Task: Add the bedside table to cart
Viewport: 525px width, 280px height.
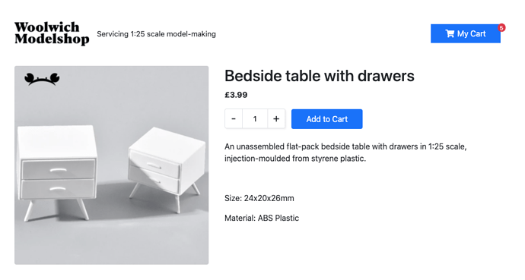Action: tap(326, 119)
